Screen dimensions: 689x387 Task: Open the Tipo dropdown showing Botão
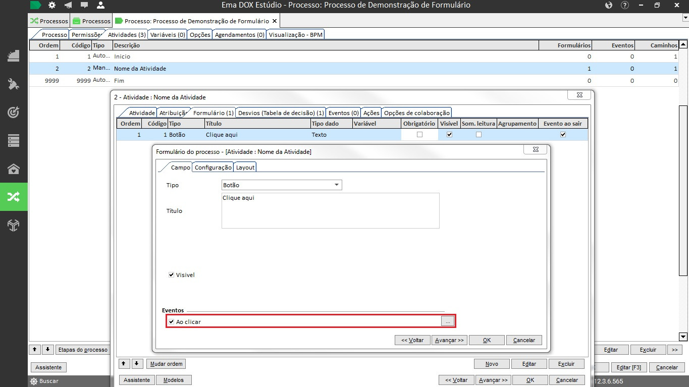coord(282,185)
